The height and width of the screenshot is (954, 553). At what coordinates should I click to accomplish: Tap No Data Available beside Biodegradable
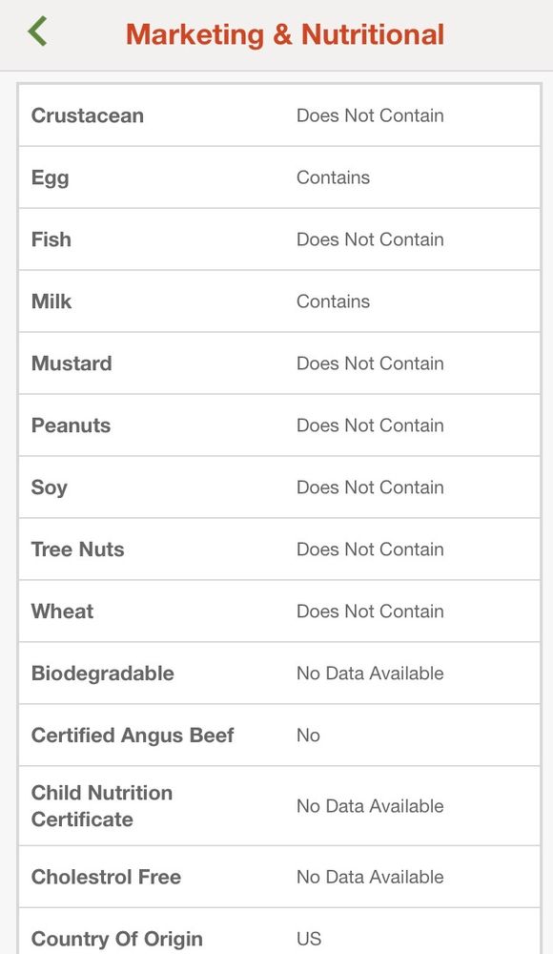click(x=370, y=674)
